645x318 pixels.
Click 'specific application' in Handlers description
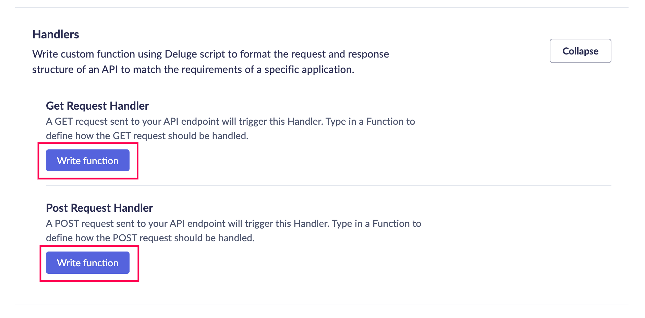309,70
